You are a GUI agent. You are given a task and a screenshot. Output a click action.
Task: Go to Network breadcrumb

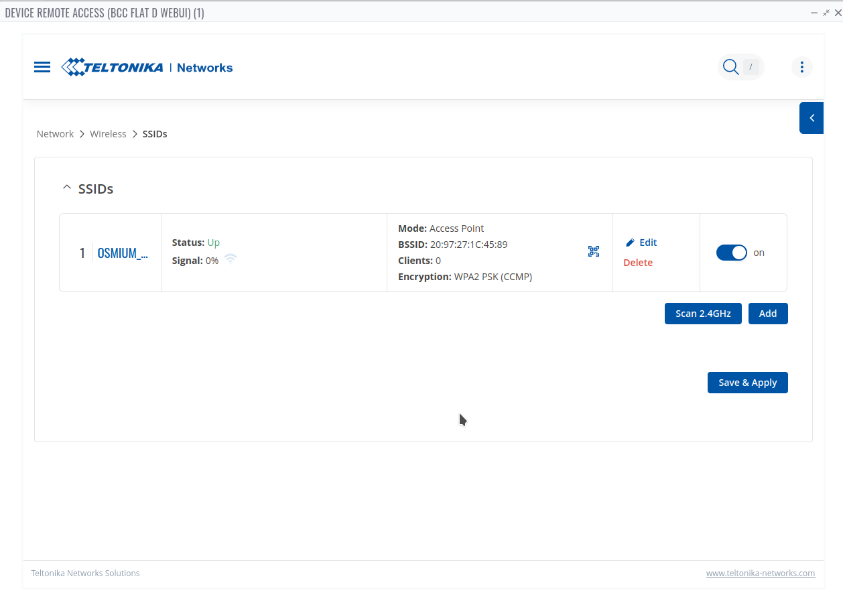pyautogui.click(x=55, y=134)
